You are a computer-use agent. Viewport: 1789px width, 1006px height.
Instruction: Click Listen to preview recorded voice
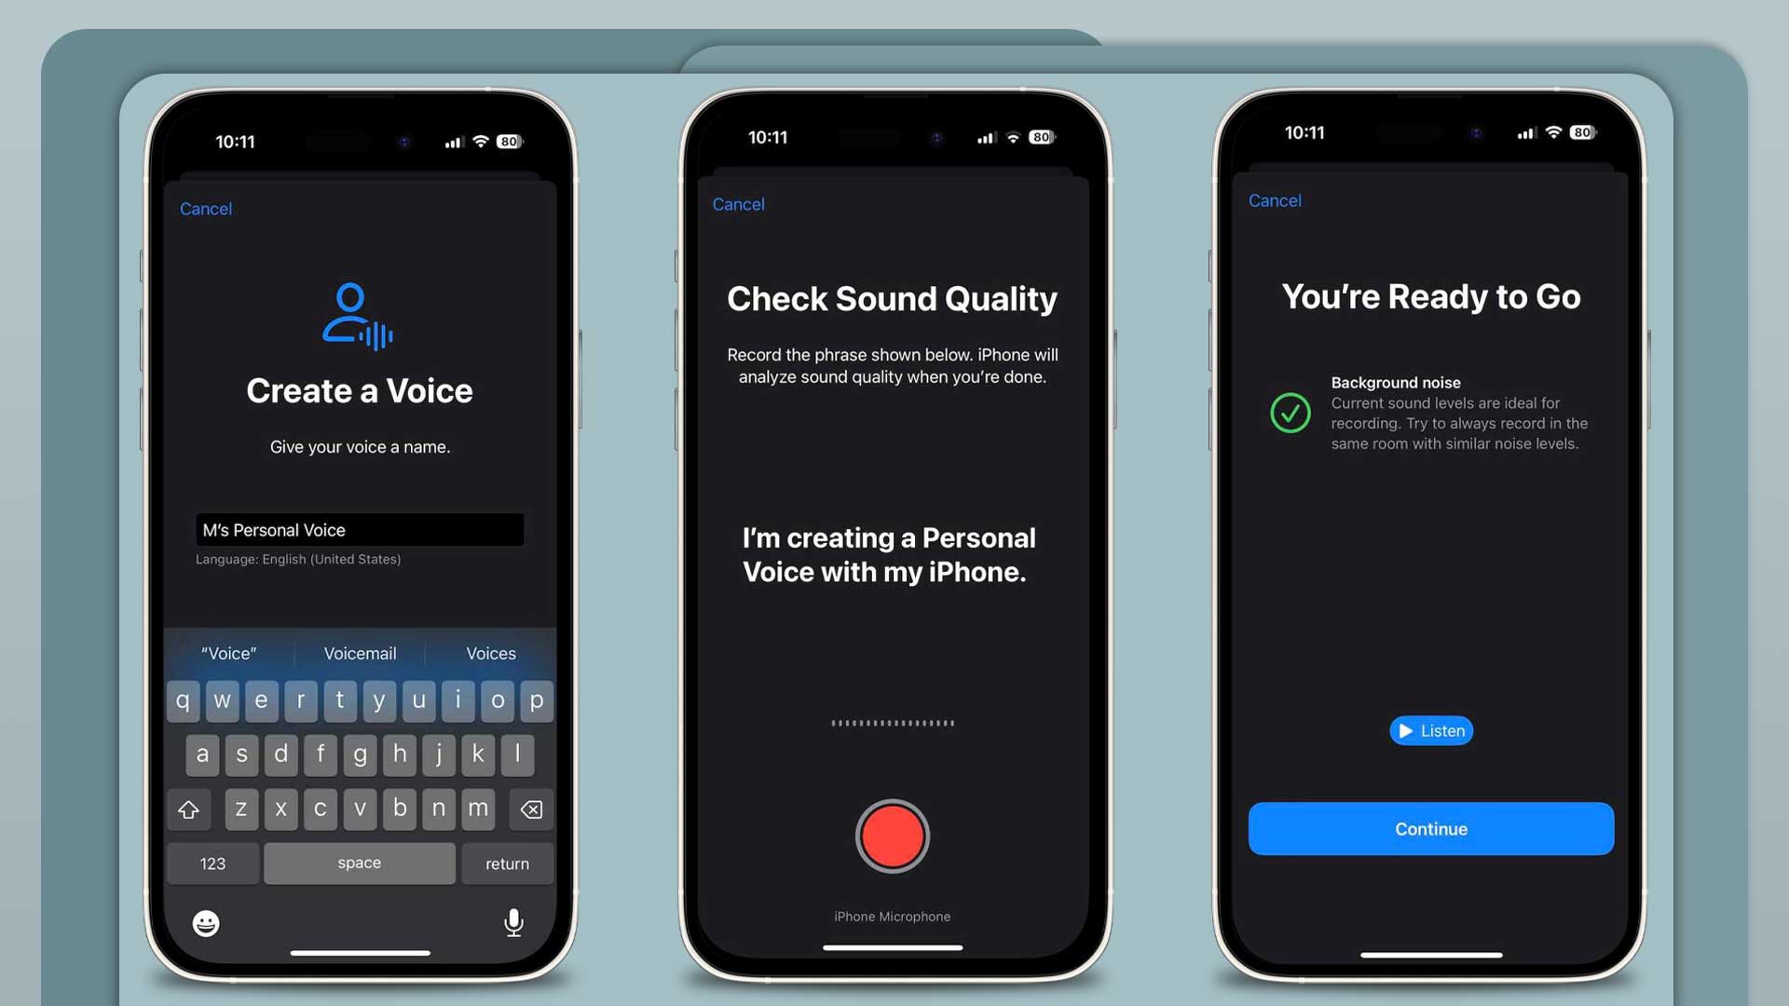point(1431,729)
